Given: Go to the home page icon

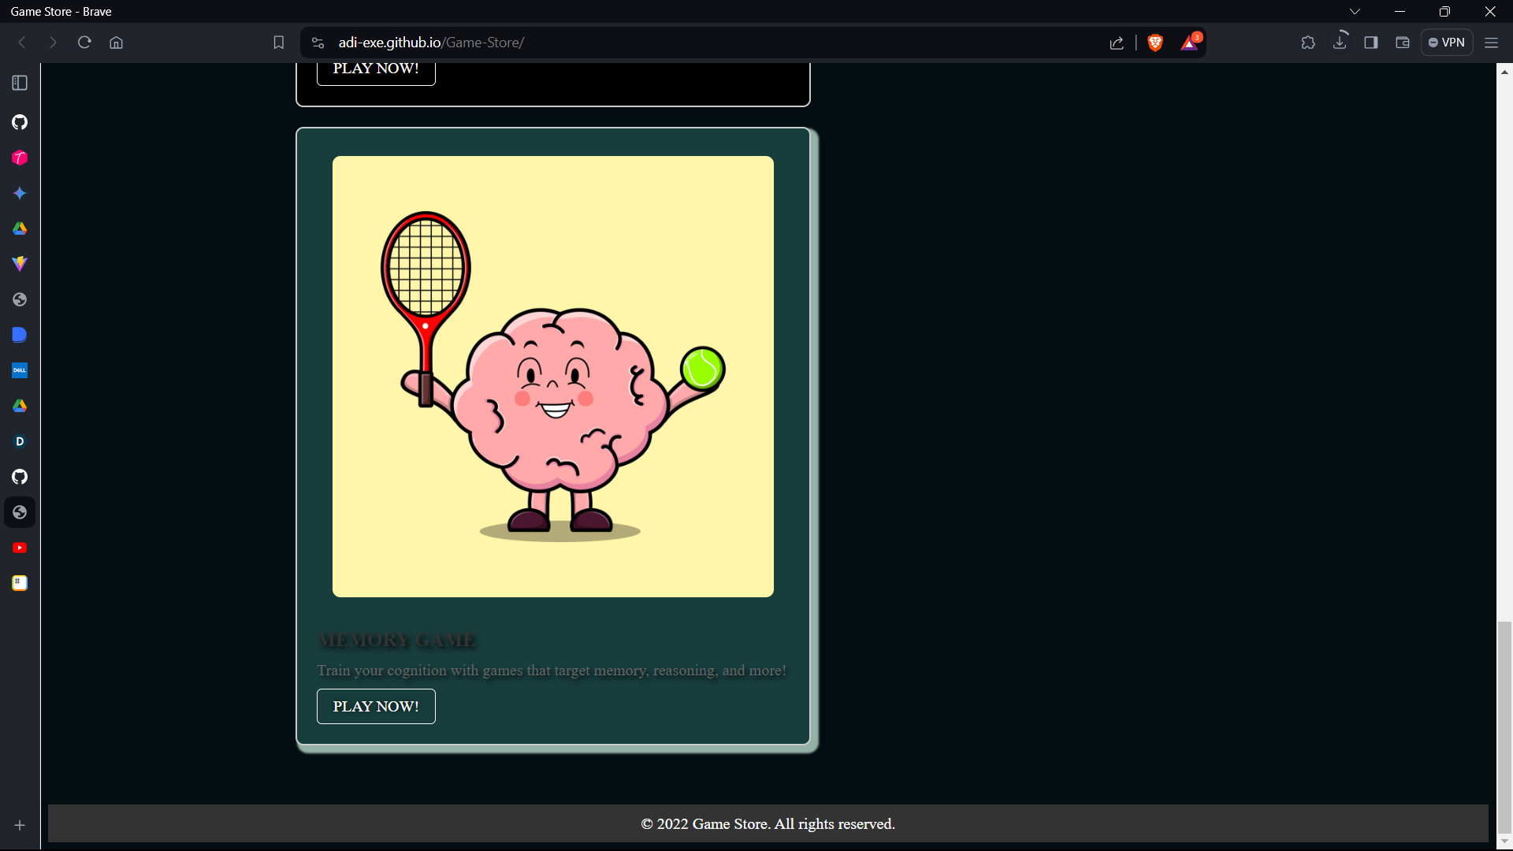Looking at the screenshot, I should pyautogui.click(x=117, y=43).
